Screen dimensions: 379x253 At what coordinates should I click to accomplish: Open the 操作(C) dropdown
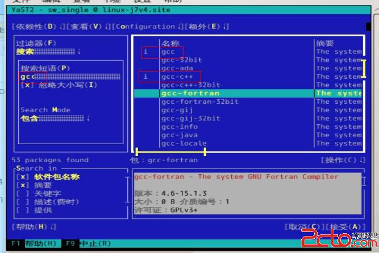pyautogui.click(x=343, y=160)
